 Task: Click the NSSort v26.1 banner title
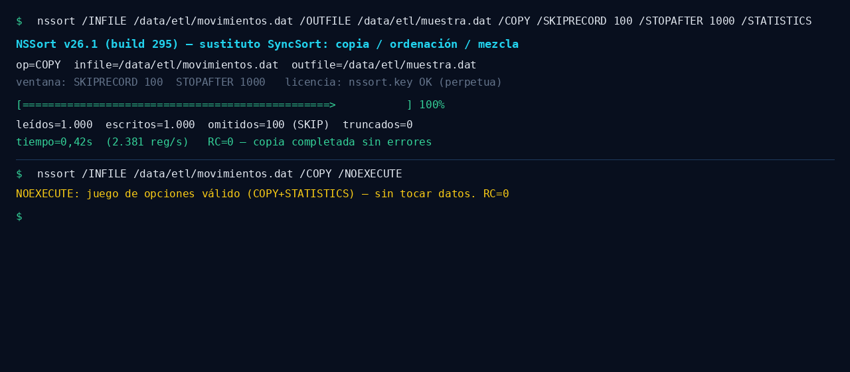(267, 44)
